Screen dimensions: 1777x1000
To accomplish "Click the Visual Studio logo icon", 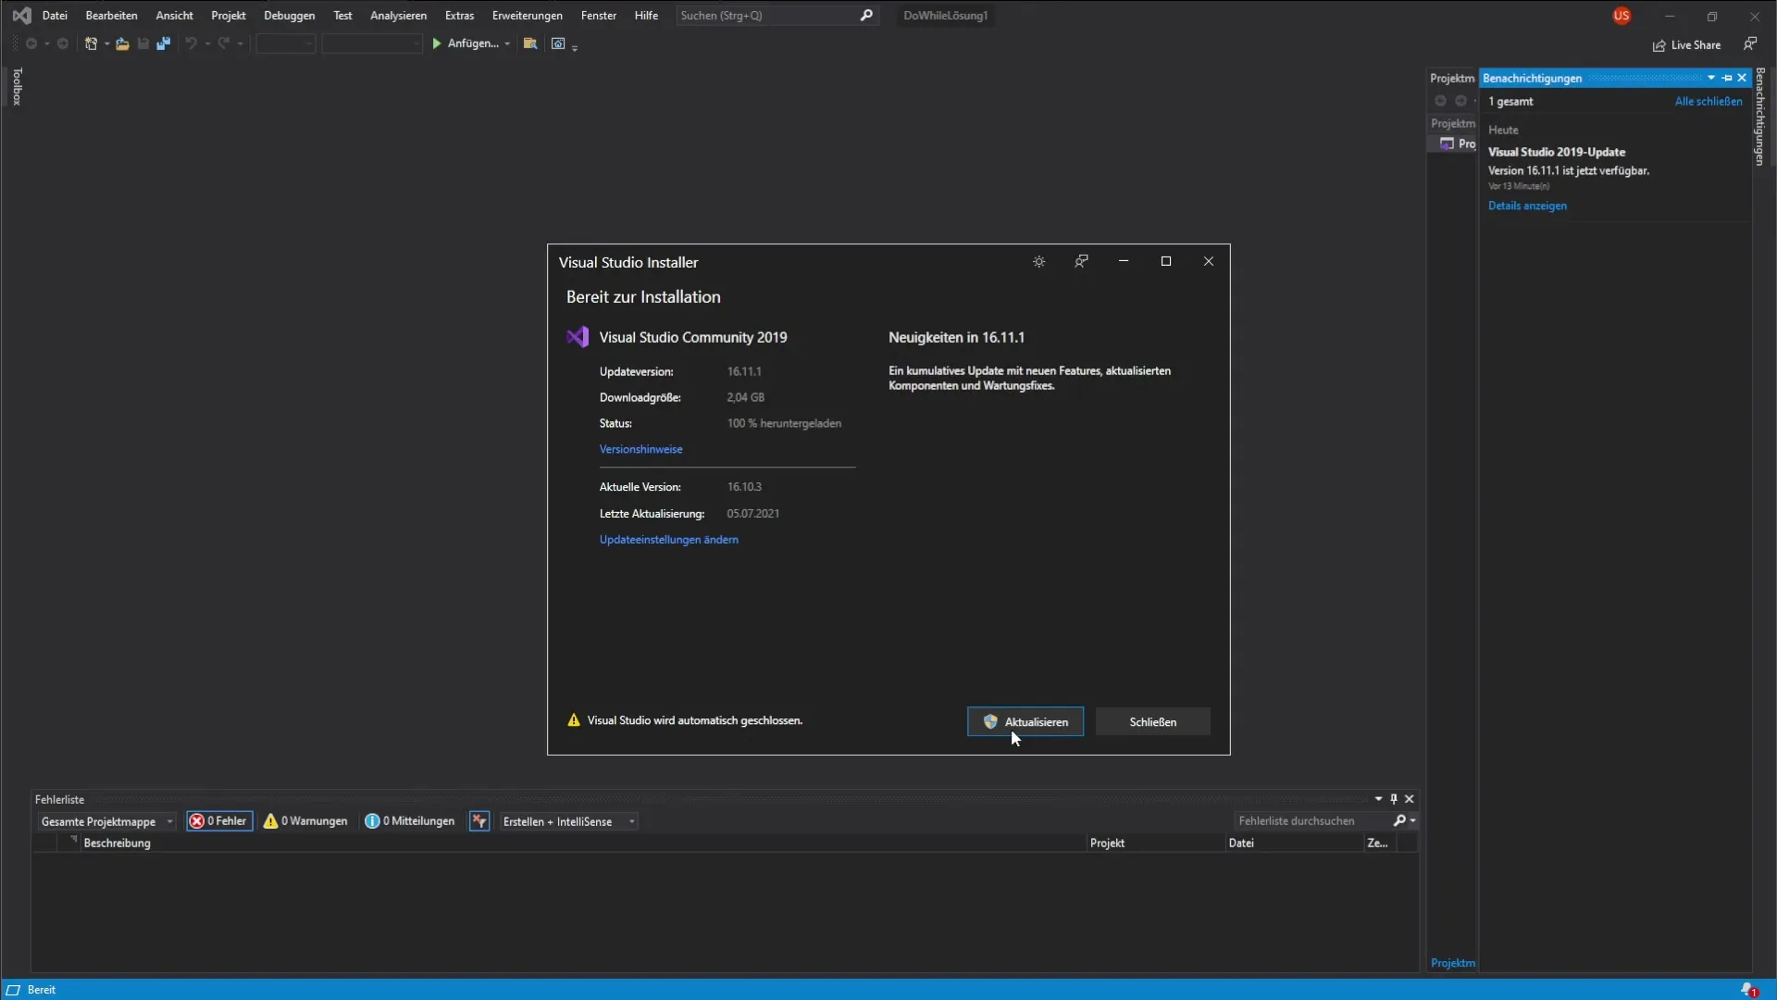I will (21, 15).
